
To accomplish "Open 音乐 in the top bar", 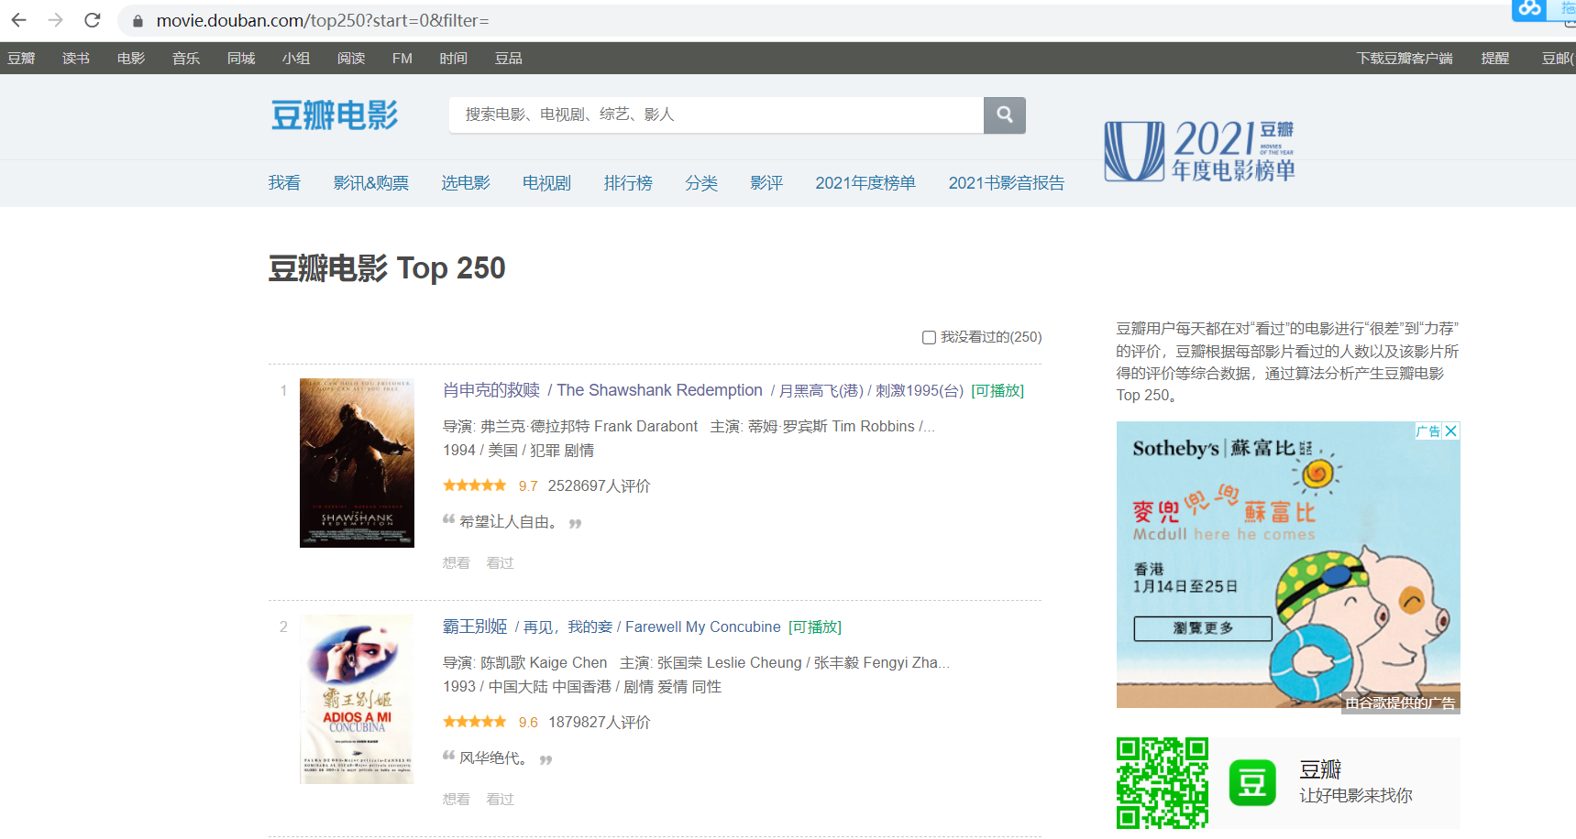I will (186, 59).
